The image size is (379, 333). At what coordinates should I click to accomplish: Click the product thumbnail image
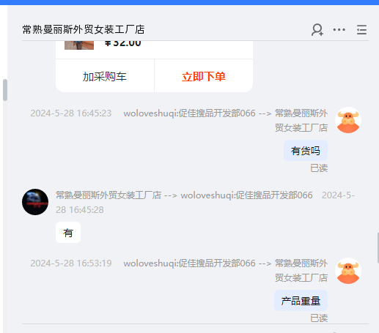point(79,45)
